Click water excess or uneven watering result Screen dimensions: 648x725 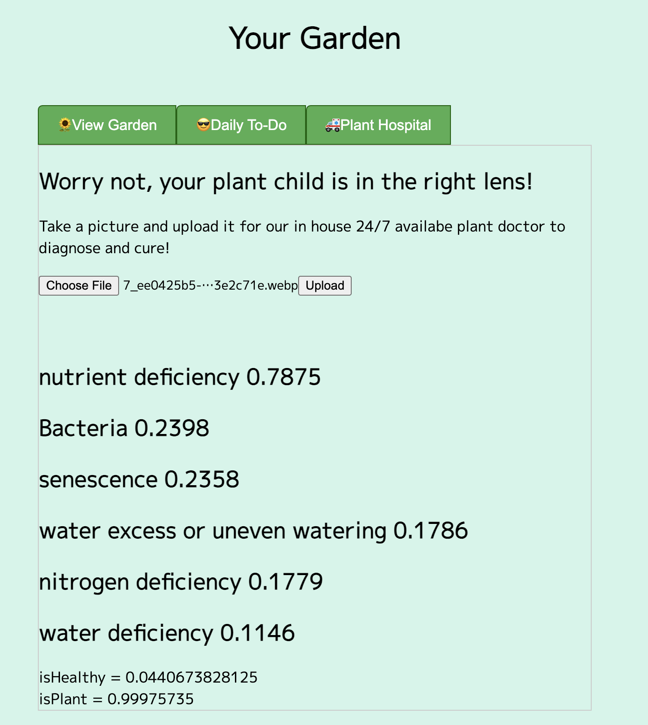click(x=254, y=531)
